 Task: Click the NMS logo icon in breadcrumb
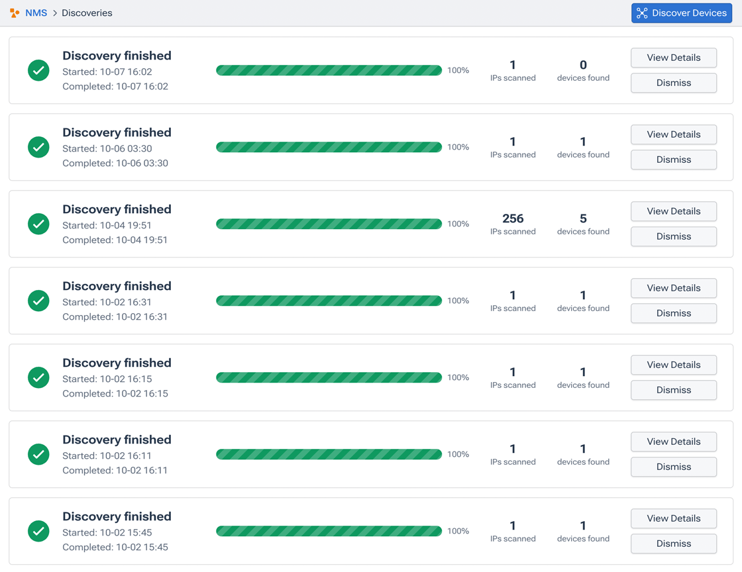[x=15, y=13]
